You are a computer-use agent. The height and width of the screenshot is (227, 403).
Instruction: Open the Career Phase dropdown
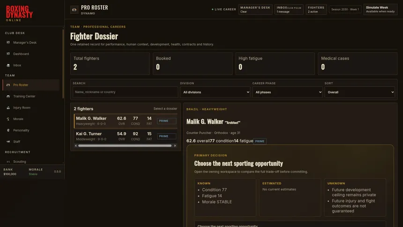click(x=287, y=92)
